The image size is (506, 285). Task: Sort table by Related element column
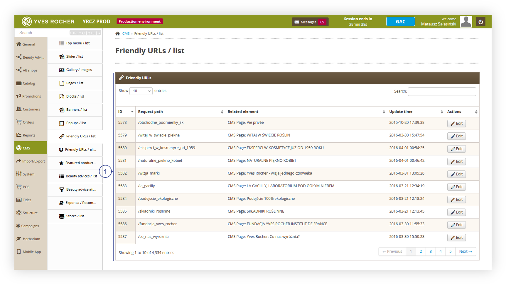click(306, 112)
